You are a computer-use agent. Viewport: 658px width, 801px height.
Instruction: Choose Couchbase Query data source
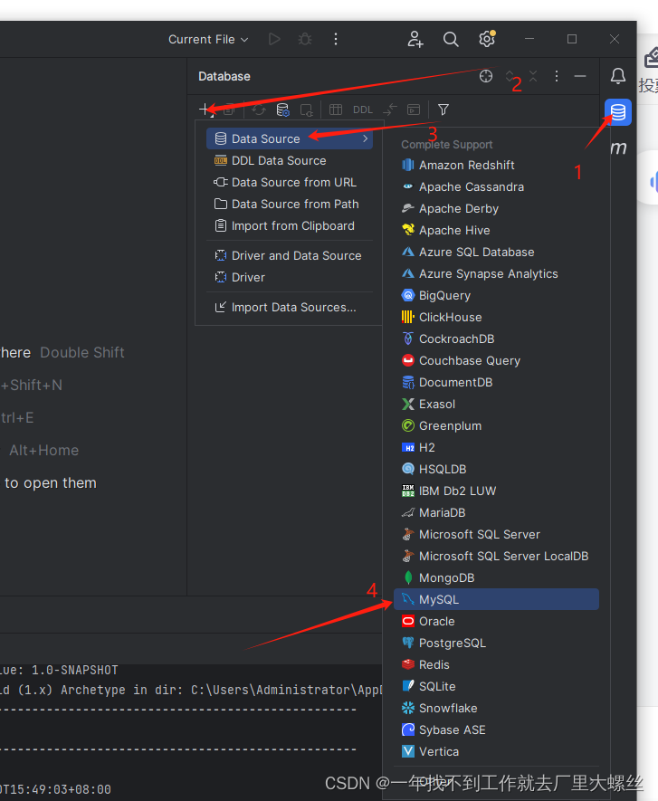[x=496, y=360]
